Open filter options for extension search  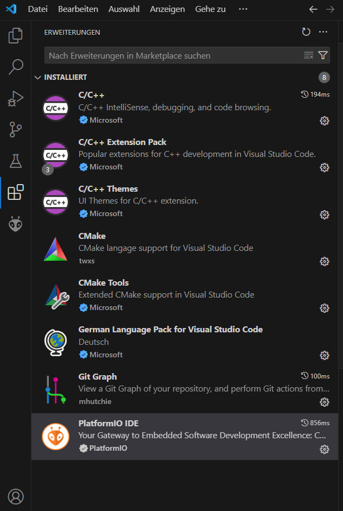point(323,55)
